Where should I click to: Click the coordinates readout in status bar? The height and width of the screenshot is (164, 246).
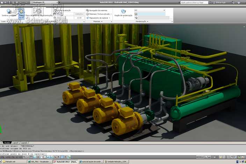coord(12,157)
